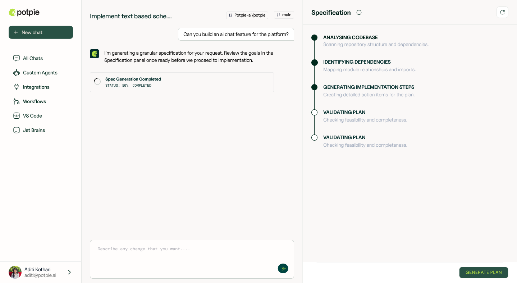Viewport: 517px width, 283px height.
Task: Click the Integrations plug icon
Action: point(17,87)
